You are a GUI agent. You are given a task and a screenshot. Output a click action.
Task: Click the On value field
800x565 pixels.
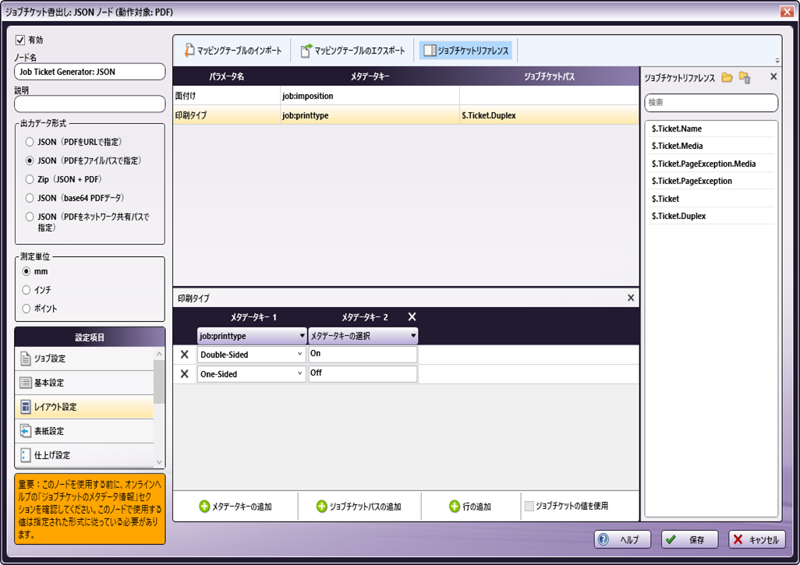point(363,355)
